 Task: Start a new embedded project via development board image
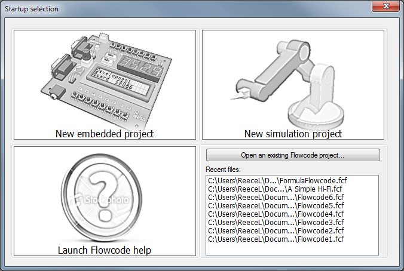click(105, 85)
